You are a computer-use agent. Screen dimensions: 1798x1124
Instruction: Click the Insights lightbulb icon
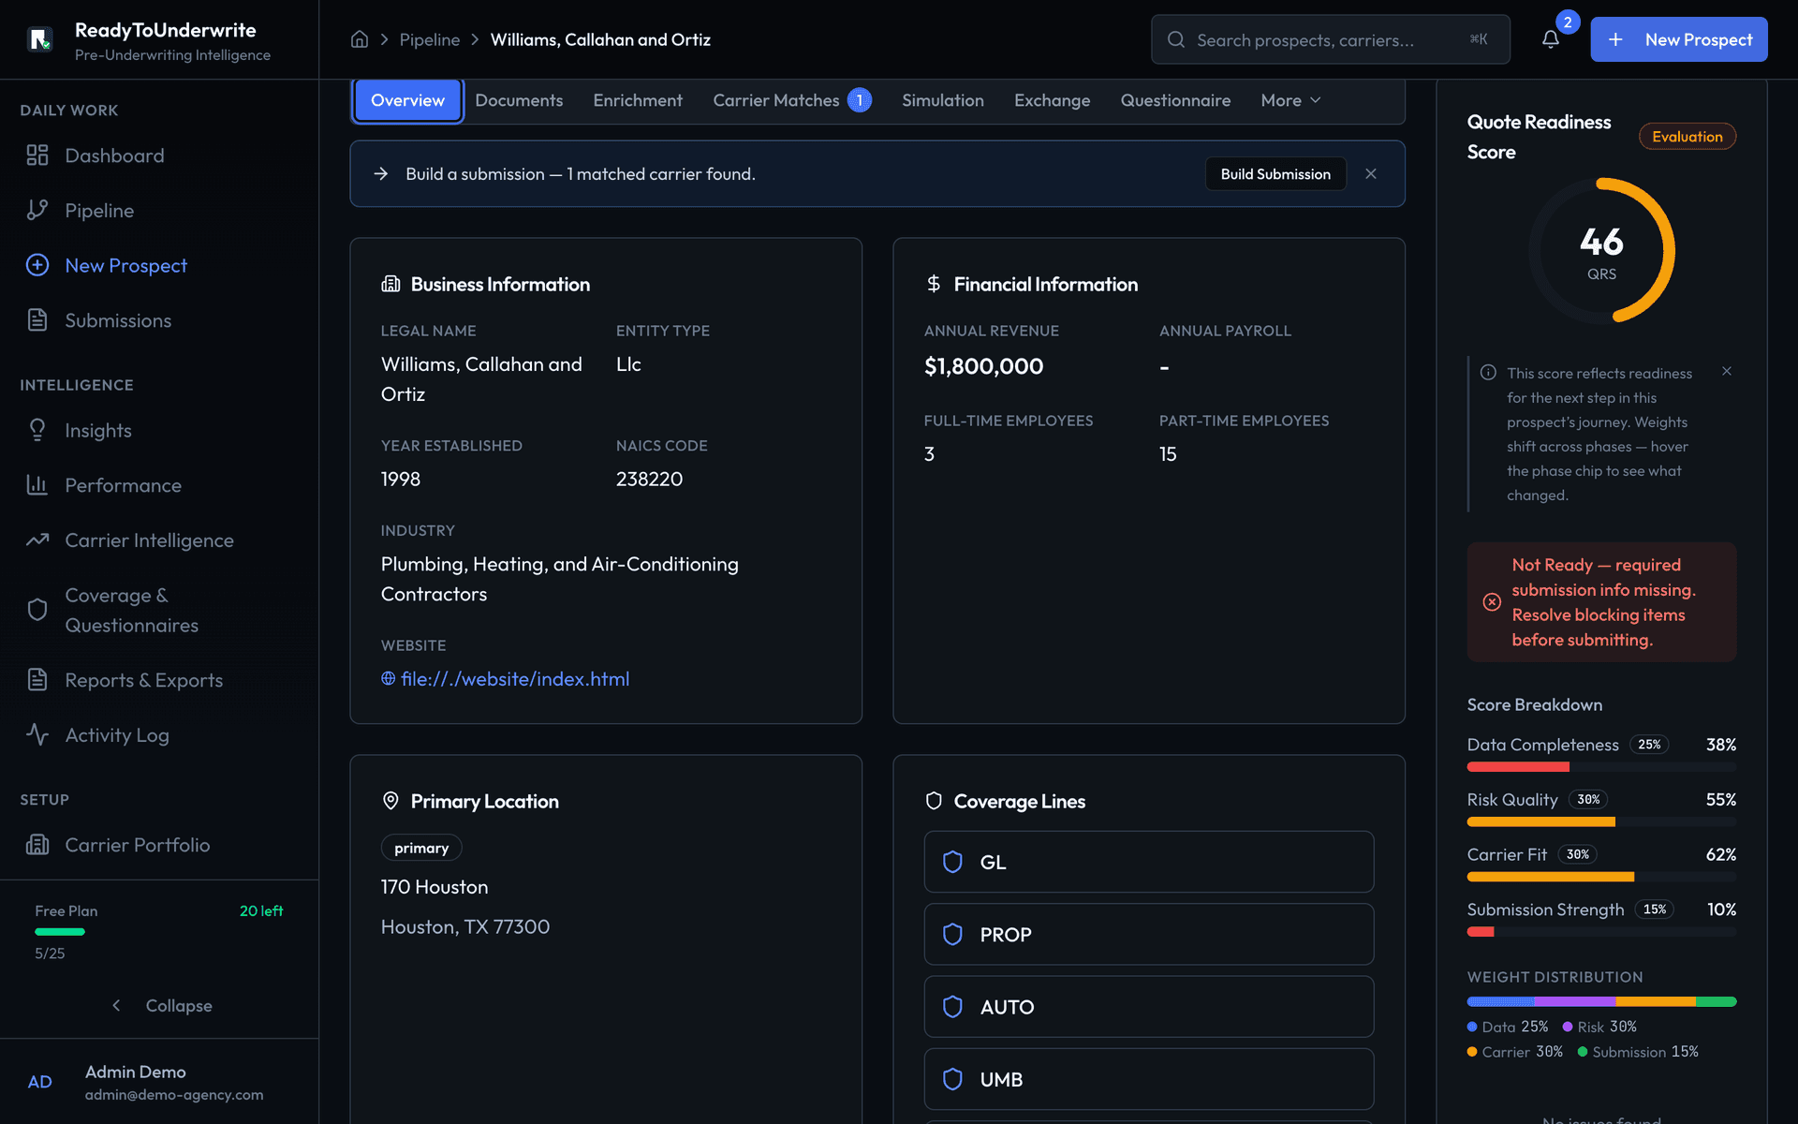click(37, 430)
